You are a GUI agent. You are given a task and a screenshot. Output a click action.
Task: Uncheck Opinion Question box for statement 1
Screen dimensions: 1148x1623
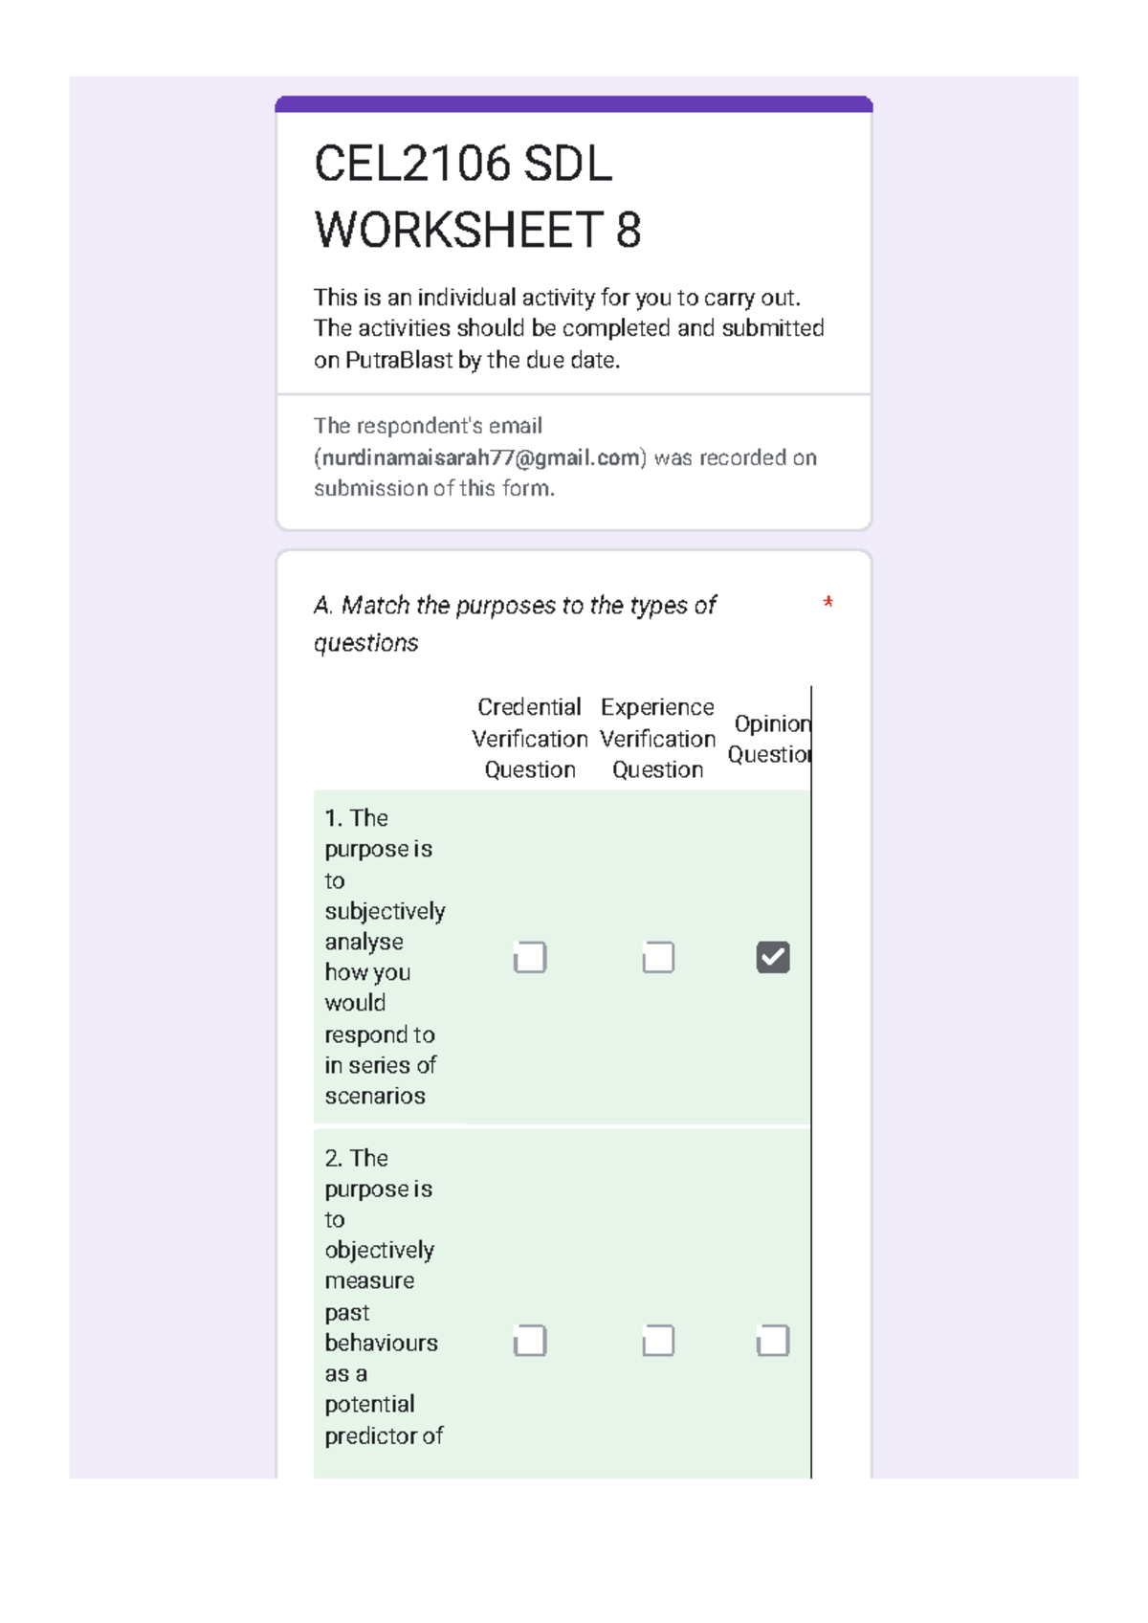point(773,957)
